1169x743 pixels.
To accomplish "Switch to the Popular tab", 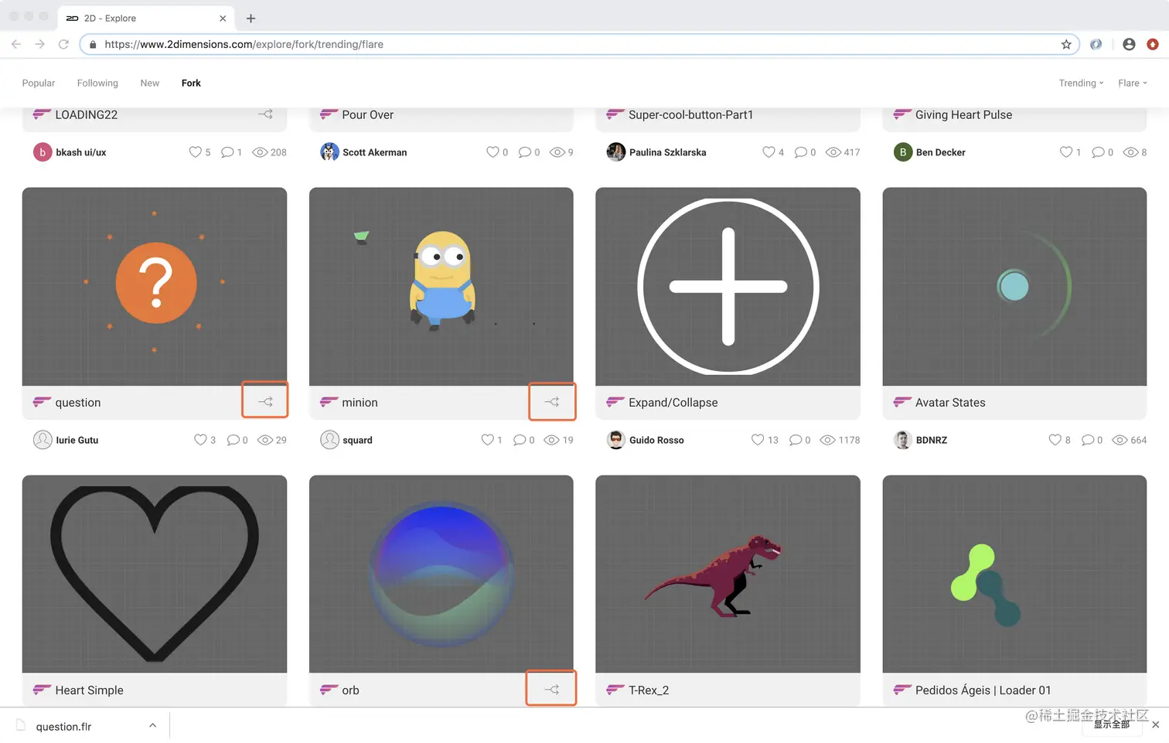I will pyautogui.click(x=39, y=84).
